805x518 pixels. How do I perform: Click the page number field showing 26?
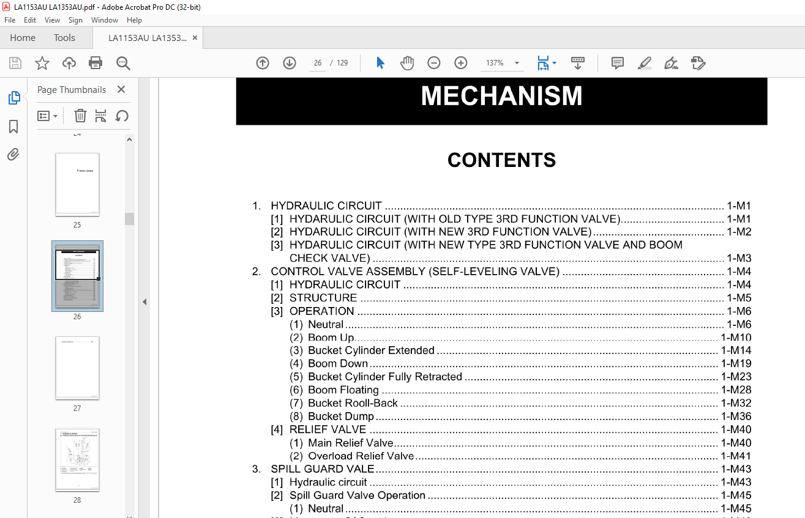click(318, 63)
